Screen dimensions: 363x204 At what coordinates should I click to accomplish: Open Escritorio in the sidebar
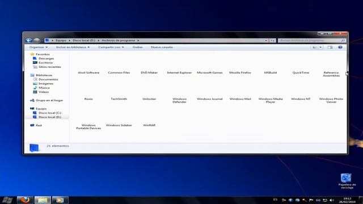pos(45,63)
